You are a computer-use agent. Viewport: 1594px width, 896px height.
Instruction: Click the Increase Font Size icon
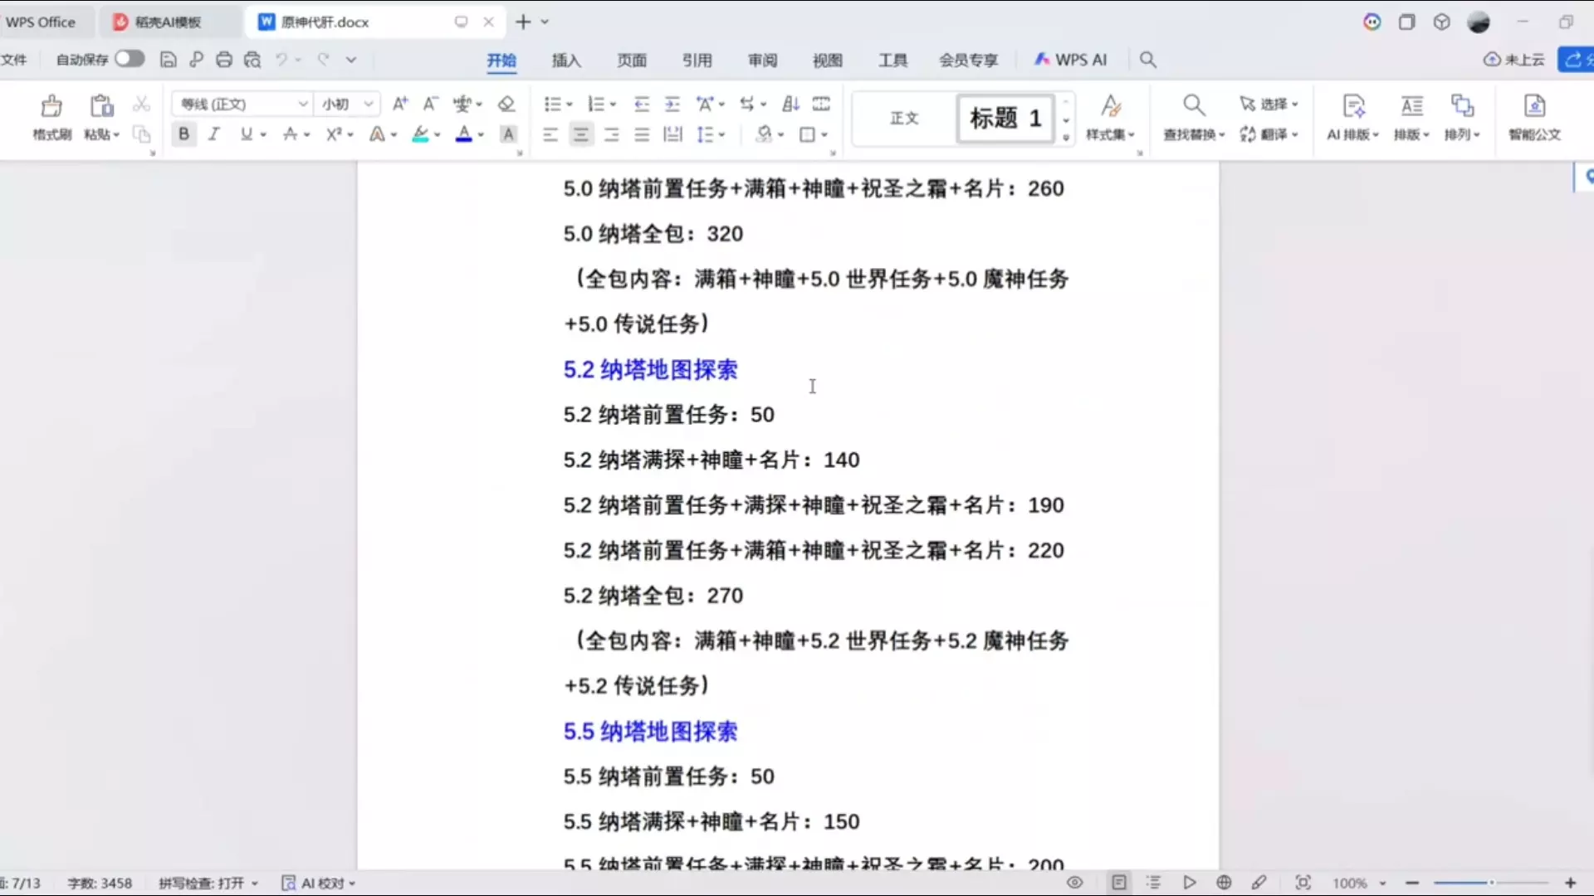click(x=400, y=104)
